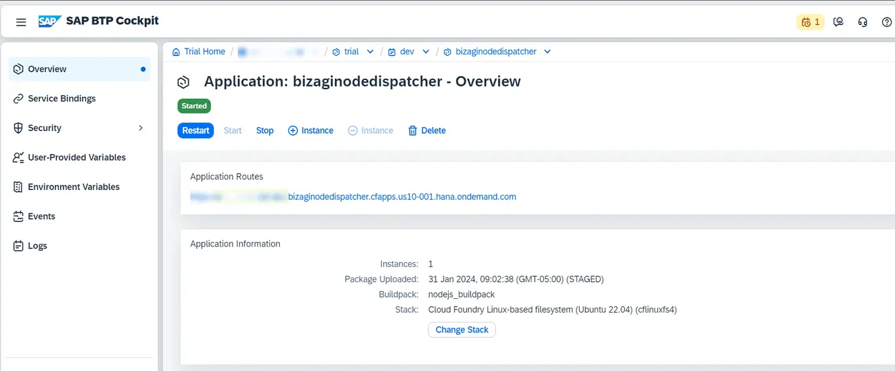Click the blurred account name breadcrumb

[278, 52]
